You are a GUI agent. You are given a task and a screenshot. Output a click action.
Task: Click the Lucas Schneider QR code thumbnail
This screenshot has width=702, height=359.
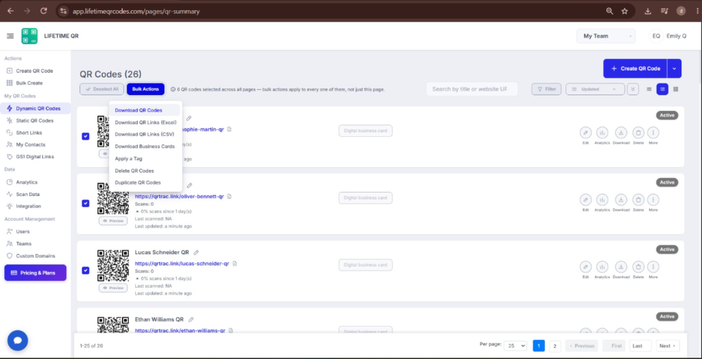pyautogui.click(x=113, y=265)
